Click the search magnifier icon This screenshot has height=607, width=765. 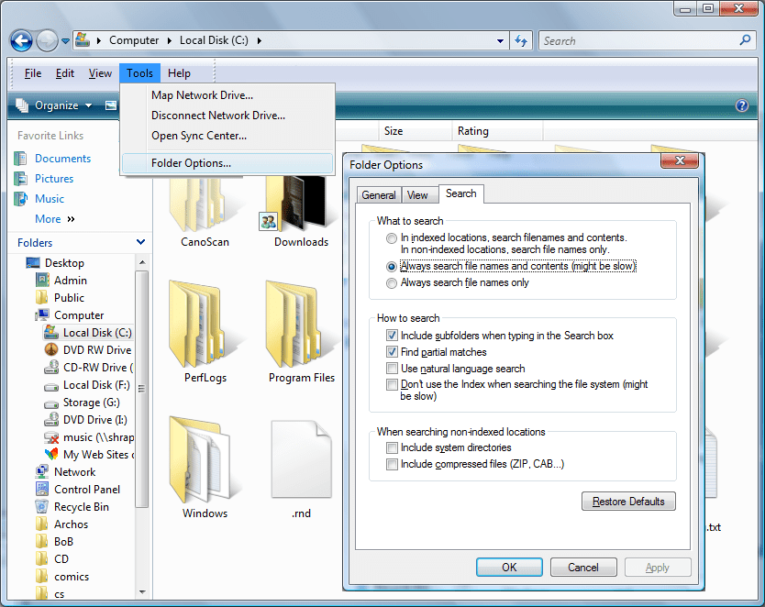pyautogui.click(x=745, y=40)
